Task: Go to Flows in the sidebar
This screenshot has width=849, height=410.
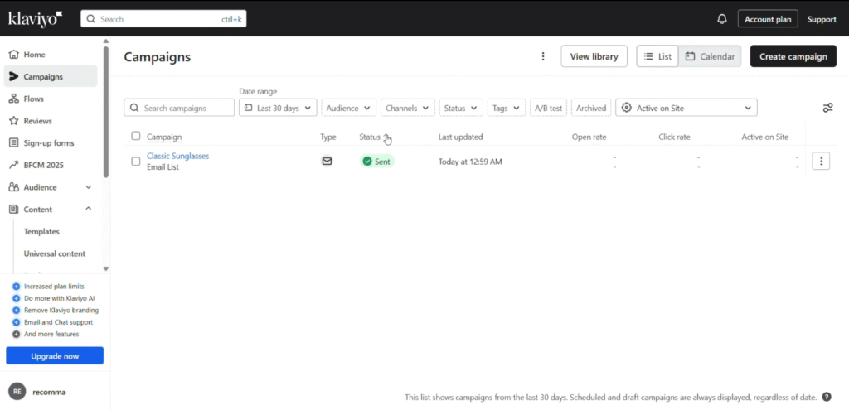Action: (x=34, y=99)
